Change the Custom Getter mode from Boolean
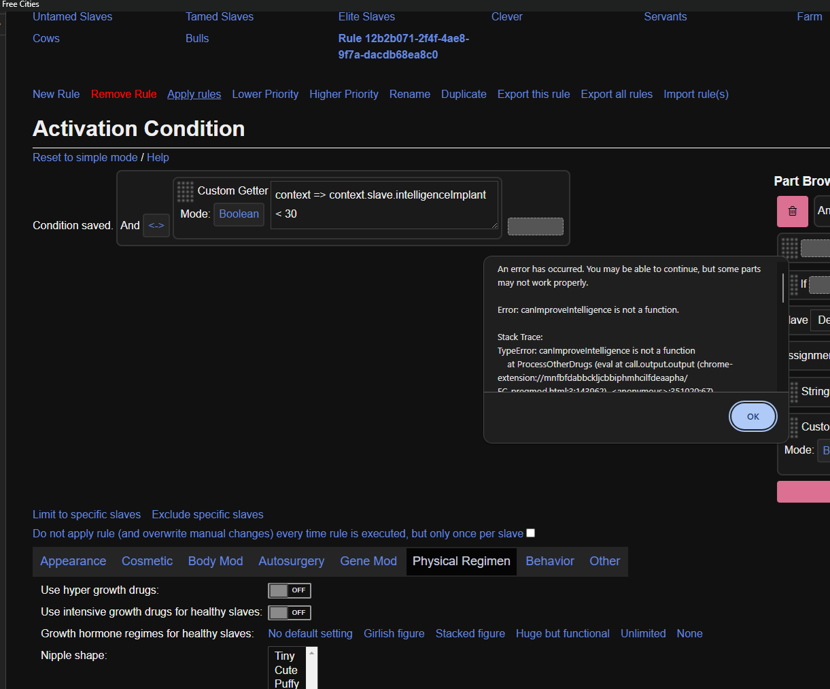 point(239,214)
